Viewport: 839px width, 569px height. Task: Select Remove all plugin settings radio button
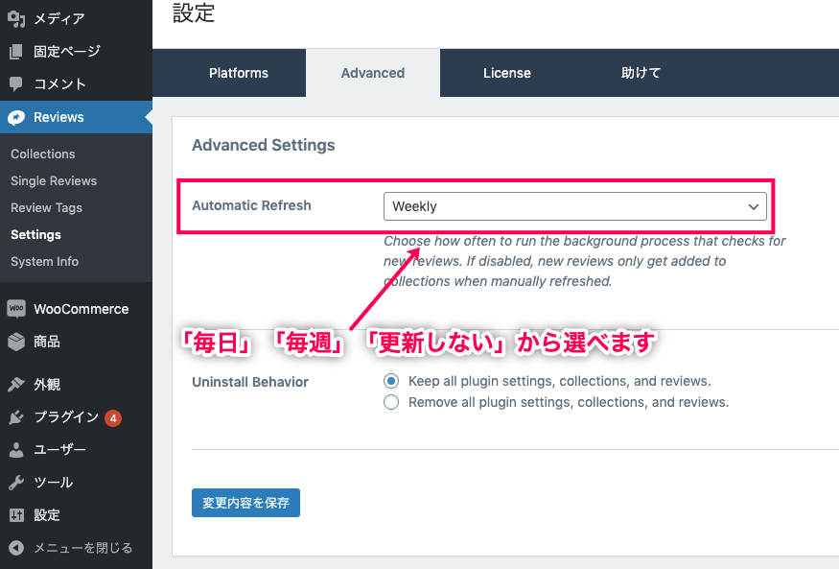click(x=391, y=402)
